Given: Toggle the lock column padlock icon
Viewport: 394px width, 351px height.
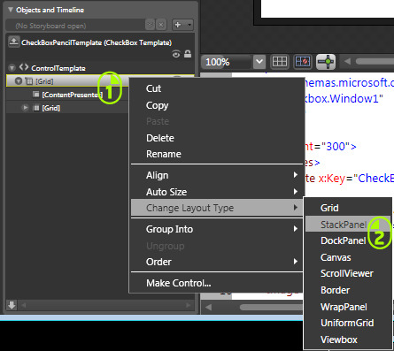Looking at the screenshot, I should (x=188, y=54).
